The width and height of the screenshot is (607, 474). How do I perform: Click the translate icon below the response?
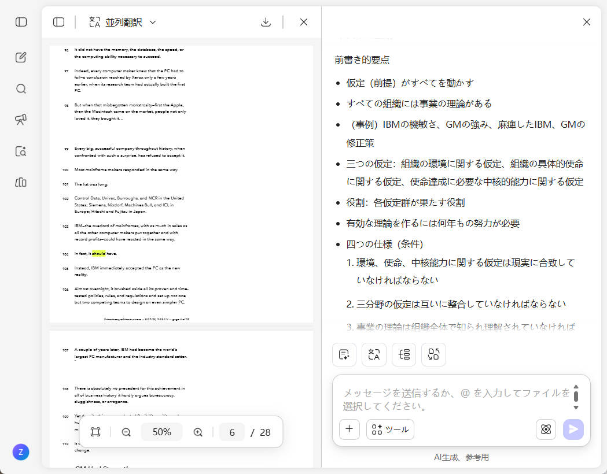click(374, 354)
